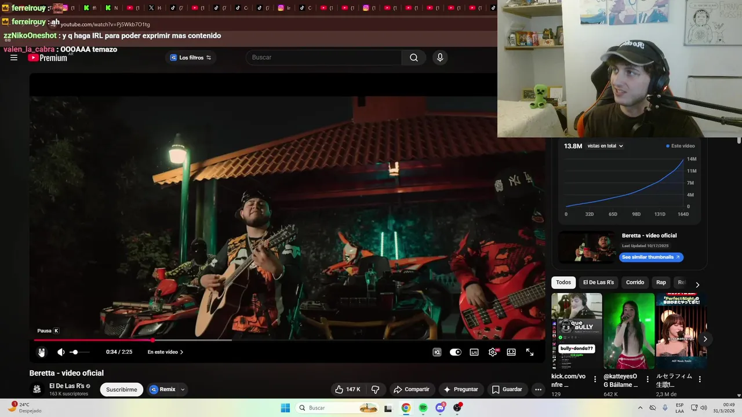Open the 'Los filtros' filter button

point(190,57)
